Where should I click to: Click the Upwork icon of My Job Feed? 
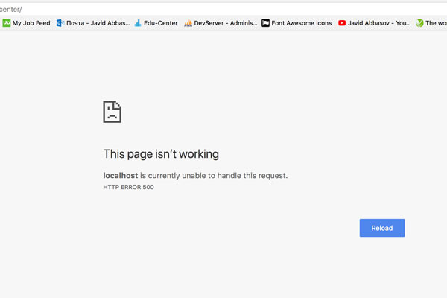click(x=6, y=23)
